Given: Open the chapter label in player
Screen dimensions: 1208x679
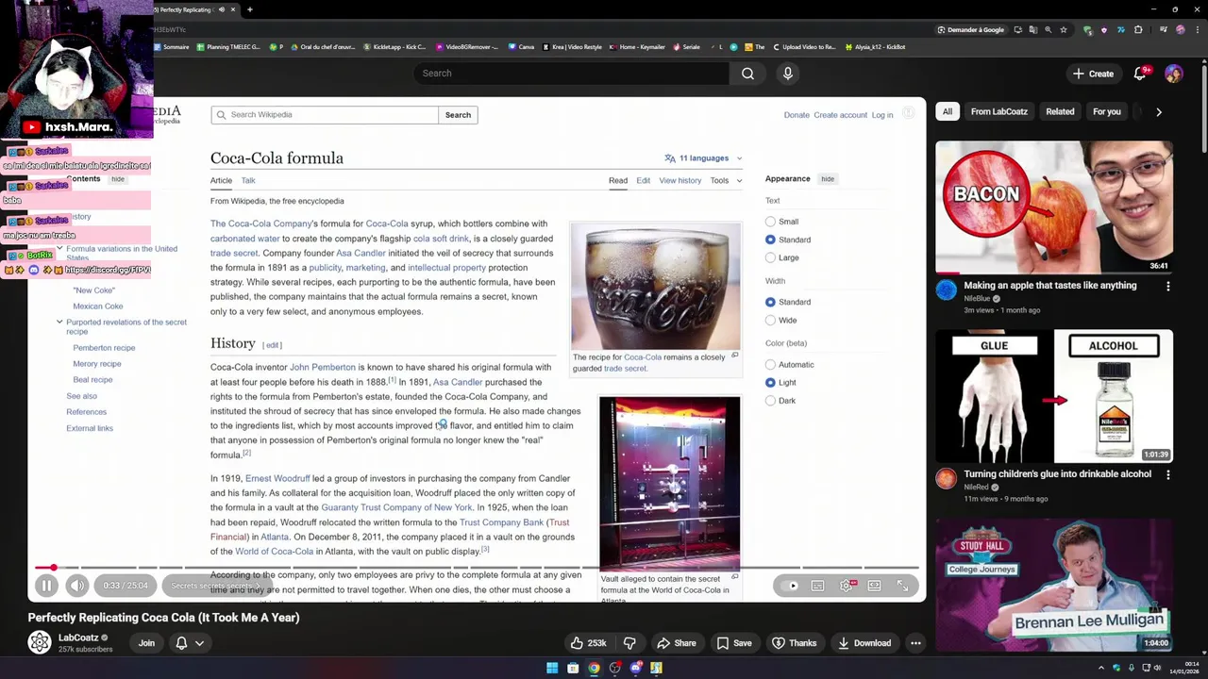Looking at the screenshot, I should pyautogui.click(x=216, y=586).
